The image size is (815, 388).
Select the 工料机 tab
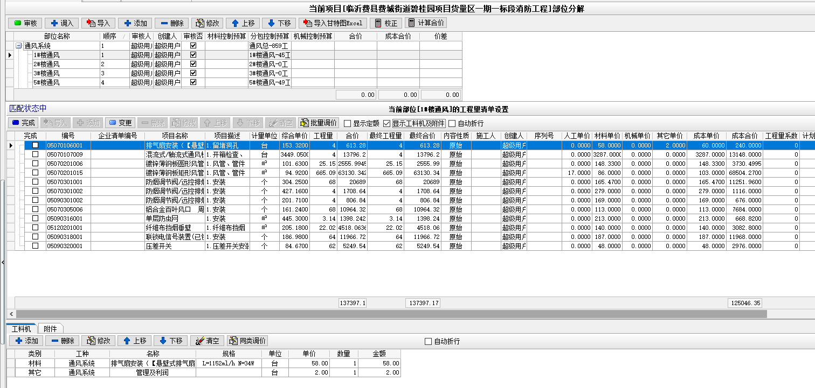tap(22, 328)
